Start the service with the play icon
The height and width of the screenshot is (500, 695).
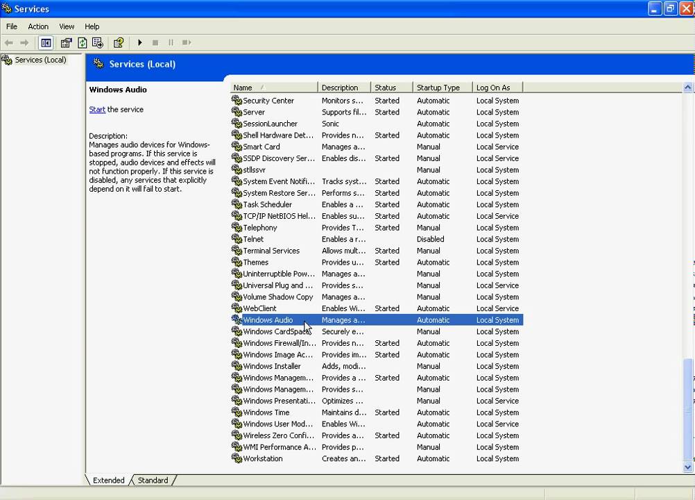tap(139, 42)
